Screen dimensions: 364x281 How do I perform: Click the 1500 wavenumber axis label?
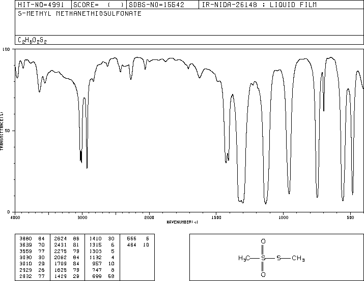click(x=216, y=217)
